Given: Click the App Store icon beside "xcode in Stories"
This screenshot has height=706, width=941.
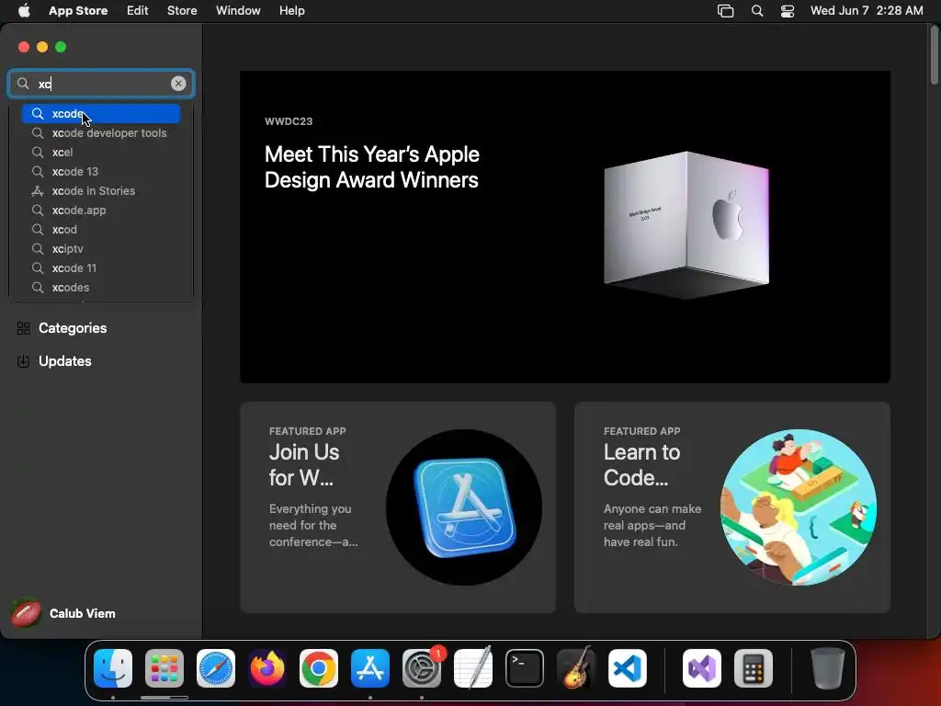Looking at the screenshot, I should pyautogui.click(x=37, y=191).
